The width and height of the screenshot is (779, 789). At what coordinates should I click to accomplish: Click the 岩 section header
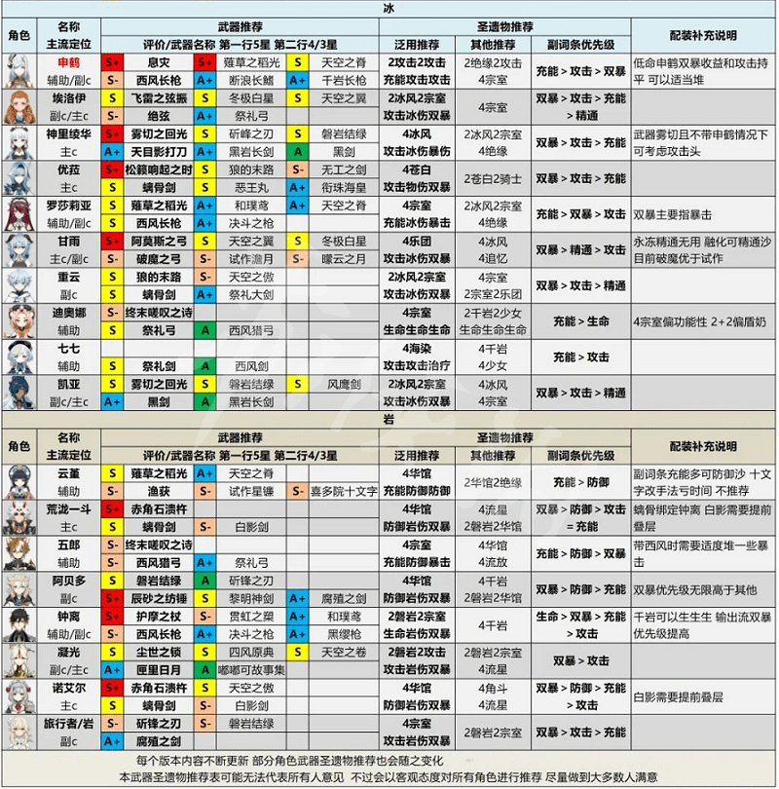click(x=389, y=419)
